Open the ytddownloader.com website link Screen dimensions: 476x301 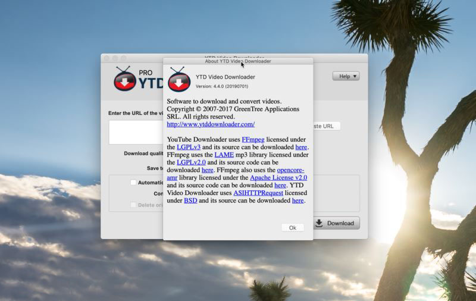[x=211, y=124]
